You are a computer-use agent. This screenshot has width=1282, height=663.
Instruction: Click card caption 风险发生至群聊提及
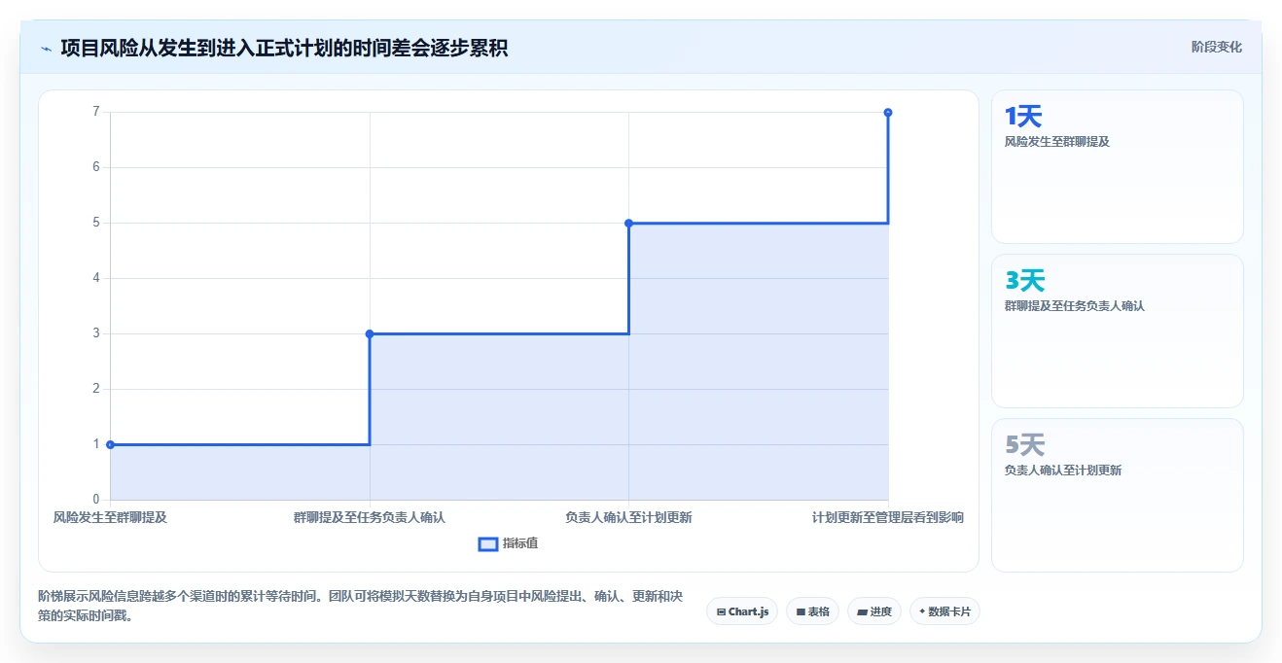1057,141
